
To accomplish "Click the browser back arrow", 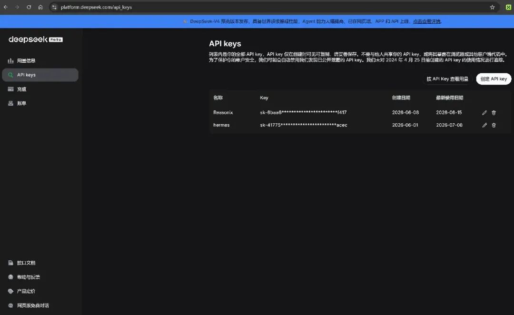I will point(6,7).
